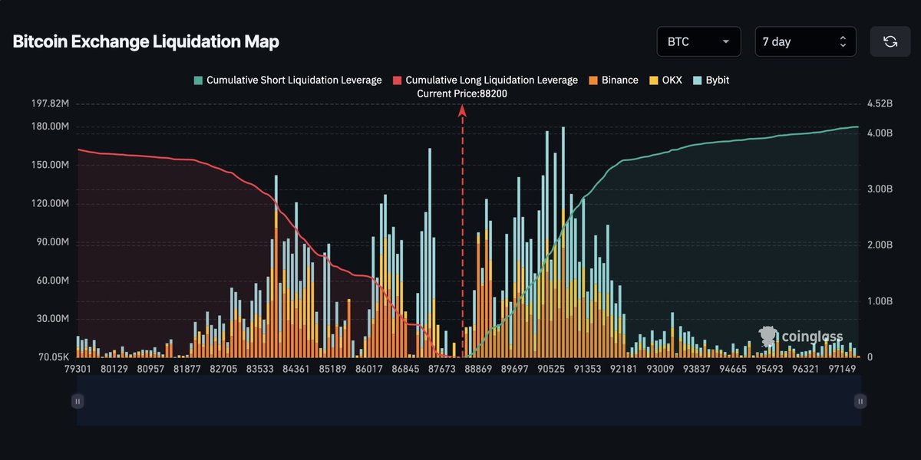The image size is (921, 460).
Task: Toggle the Binance series in legend
Action: [x=612, y=80]
